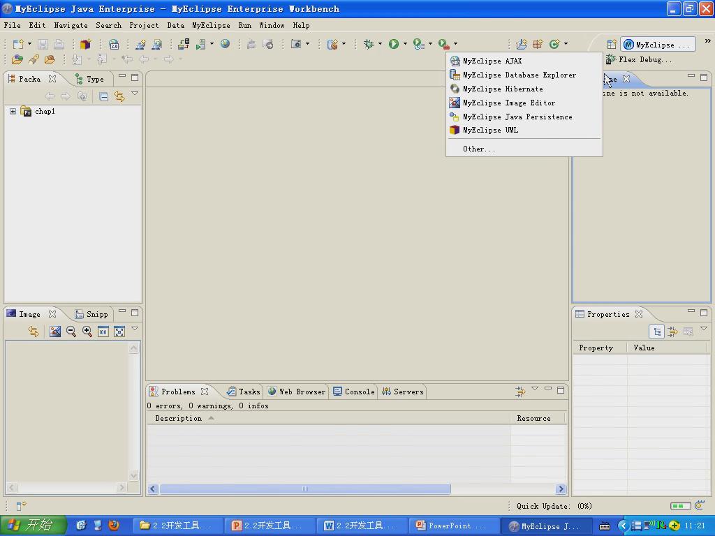Screen dimensions: 715x536
Task: Select MyEclipse Java Persistence perspective
Action: tap(524, 117)
